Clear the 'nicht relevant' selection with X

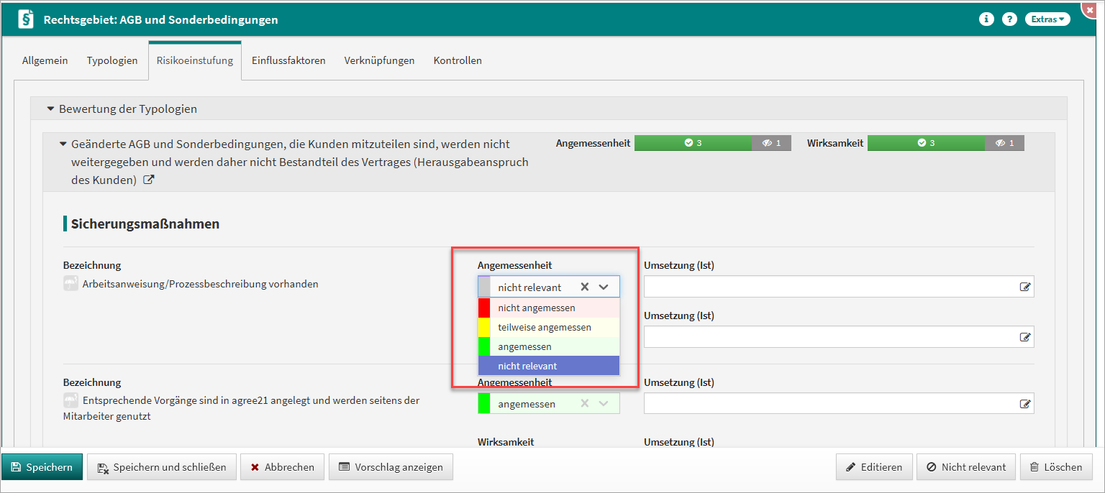pyautogui.click(x=585, y=287)
